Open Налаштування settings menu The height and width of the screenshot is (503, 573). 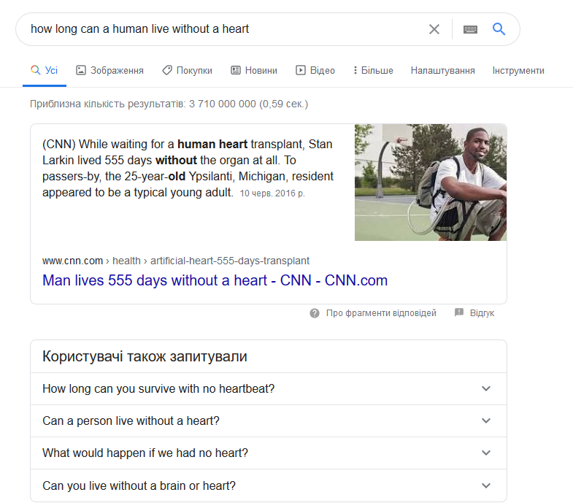tap(442, 71)
